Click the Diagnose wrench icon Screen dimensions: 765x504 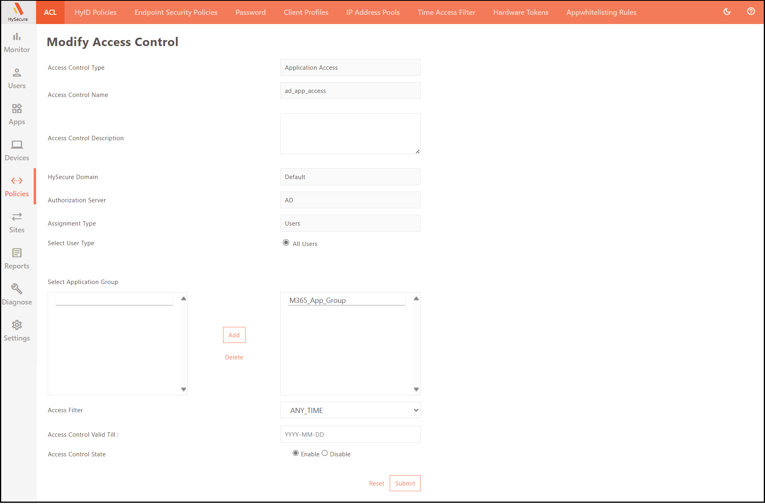point(17,289)
